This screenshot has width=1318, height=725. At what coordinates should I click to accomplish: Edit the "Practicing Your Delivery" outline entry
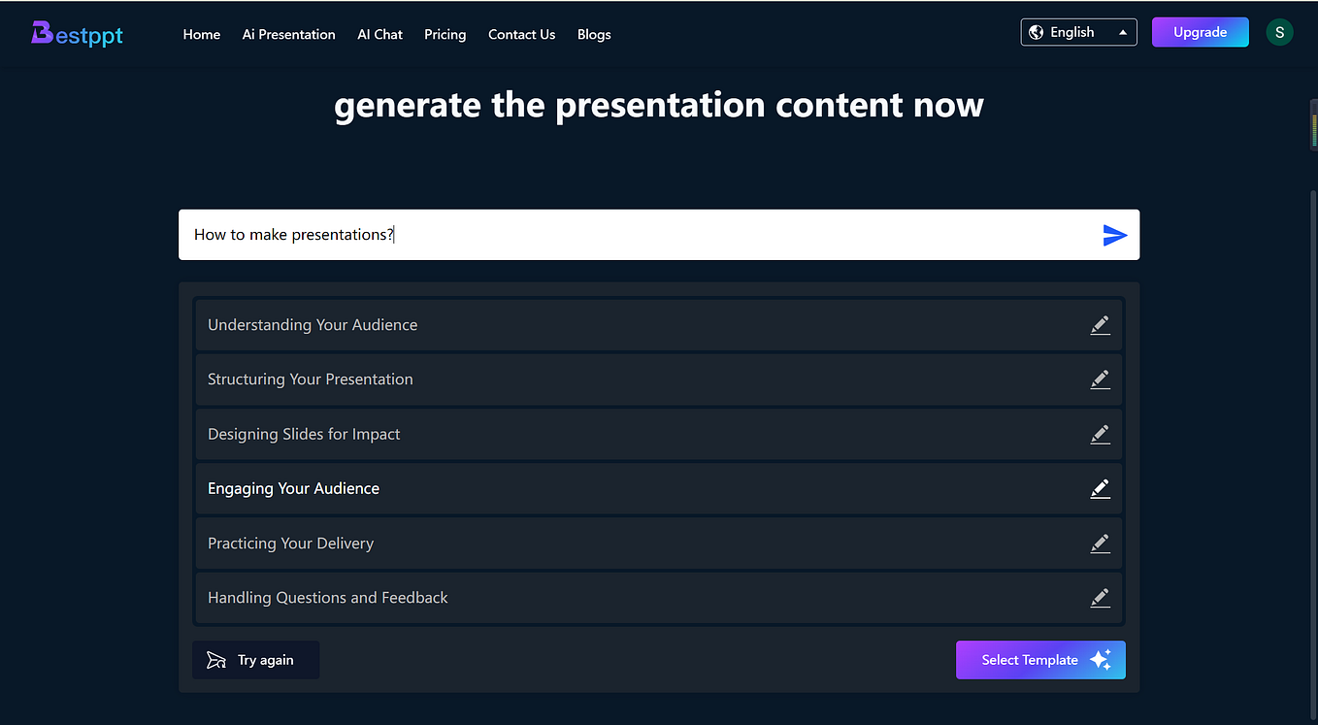(1100, 543)
